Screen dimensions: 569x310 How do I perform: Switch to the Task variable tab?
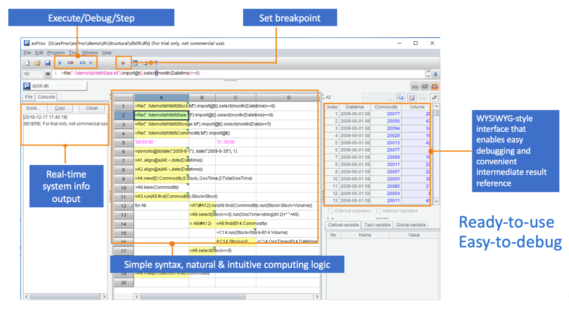377,225
